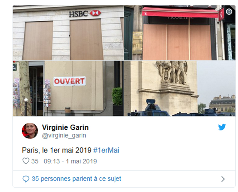This screenshot has width=238, height=192.
Task: Click the sculpture relief in the monument photo
Action: 172,72
